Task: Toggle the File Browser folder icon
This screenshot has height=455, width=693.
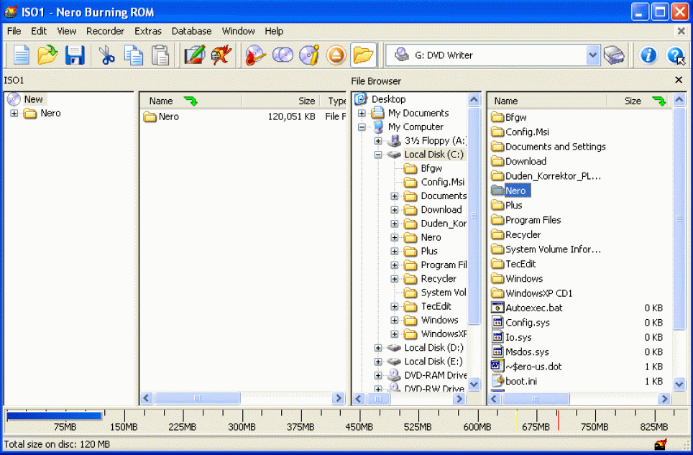Action: tap(364, 55)
